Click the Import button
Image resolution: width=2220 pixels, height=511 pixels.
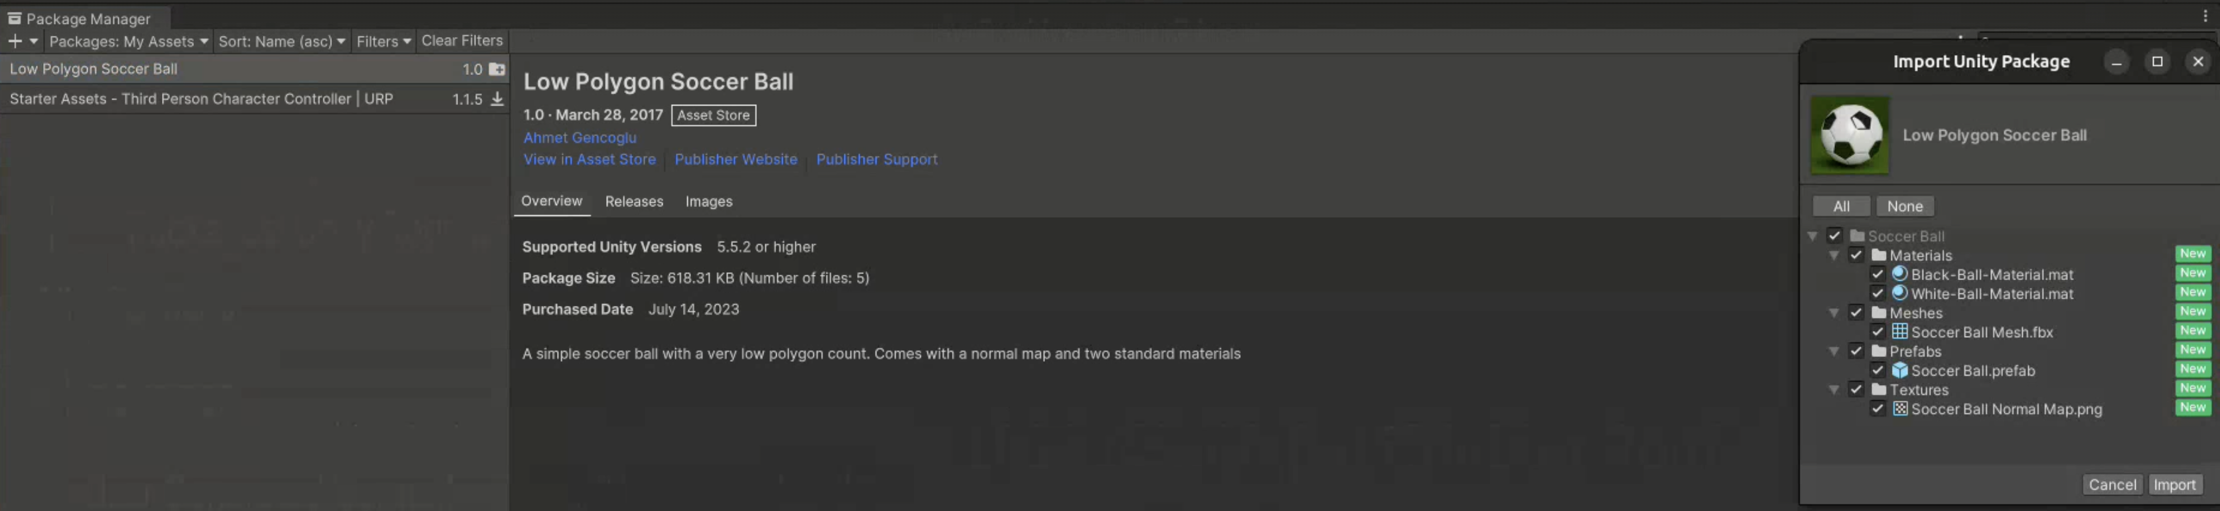[x=2174, y=484]
